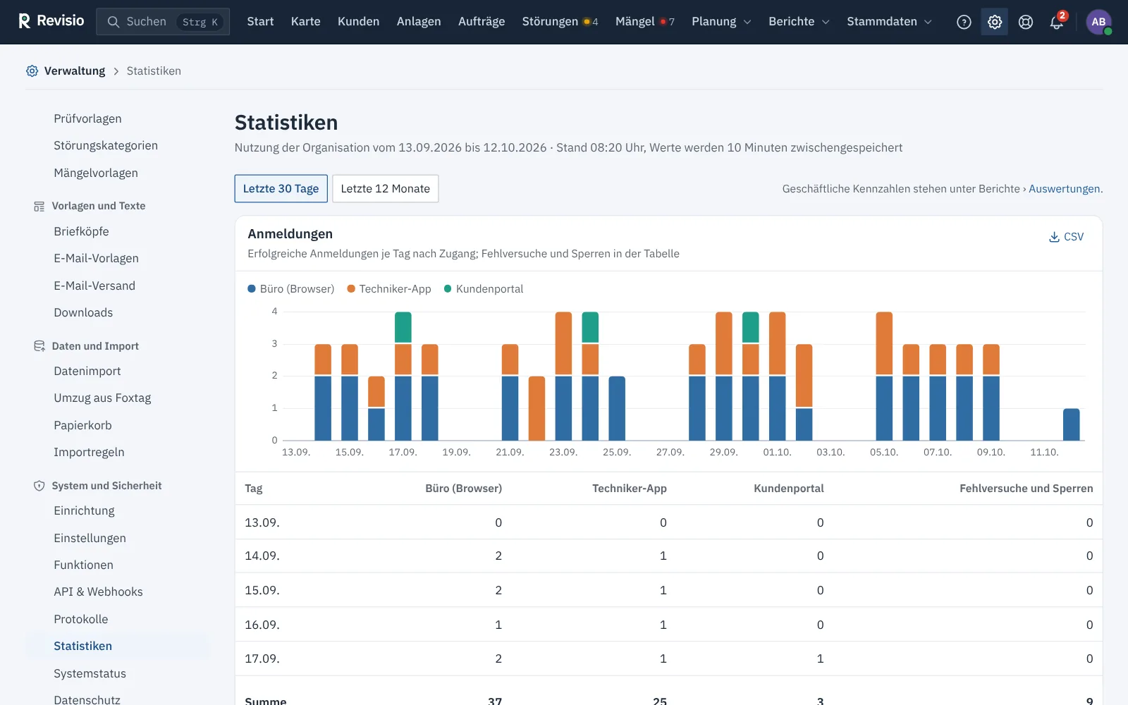
Task: Click the search magnifier icon
Action: 113,22
